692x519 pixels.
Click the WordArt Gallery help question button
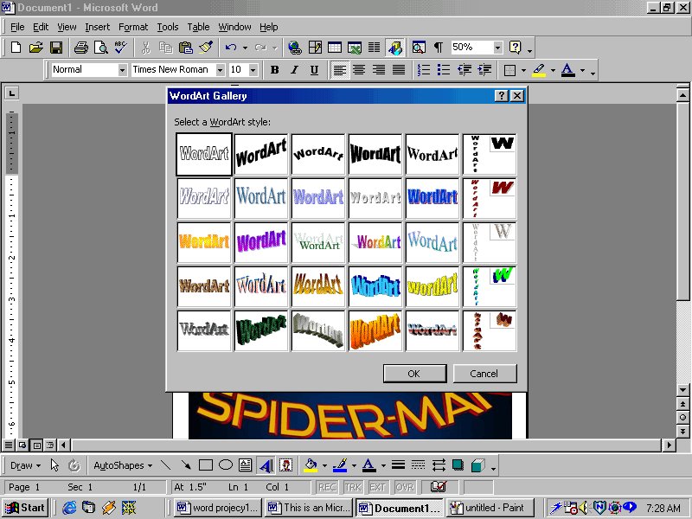501,96
